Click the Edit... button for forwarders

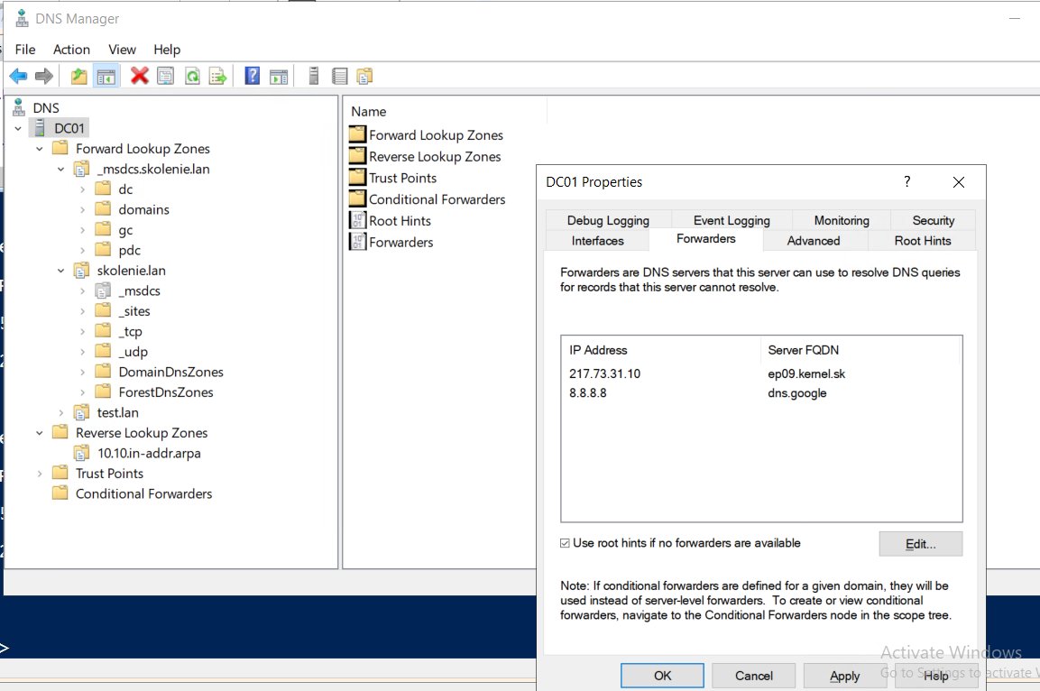[921, 544]
